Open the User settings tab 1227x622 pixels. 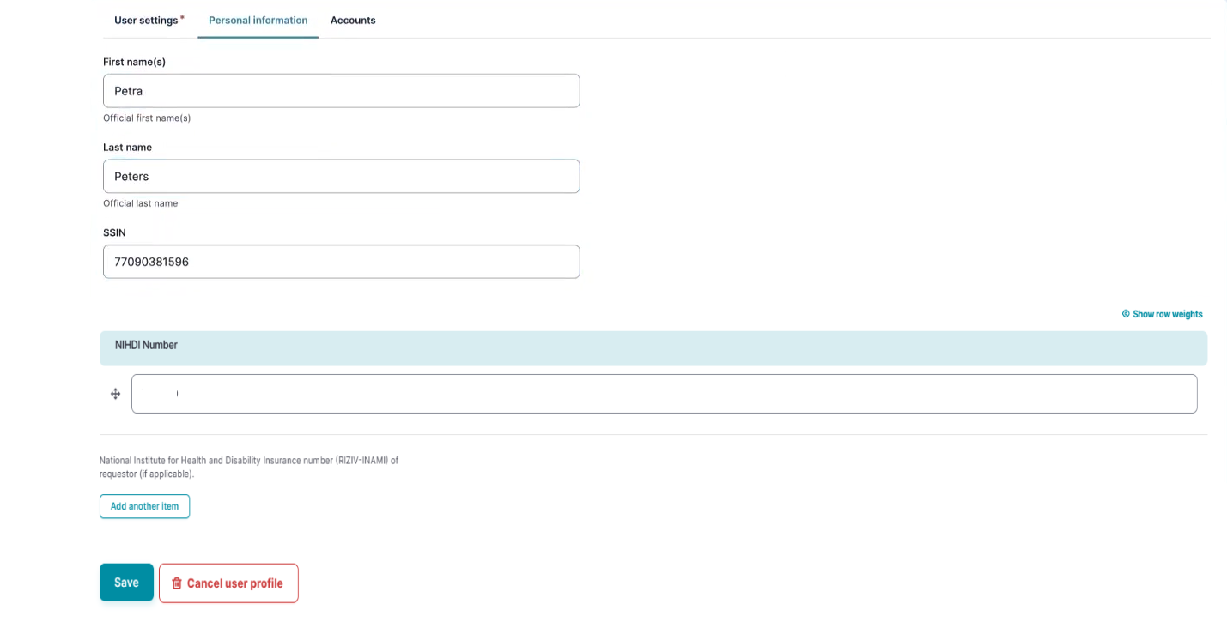coord(149,20)
